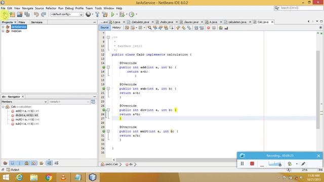
Task: Expand the WebCam project node
Action: [3, 31]
